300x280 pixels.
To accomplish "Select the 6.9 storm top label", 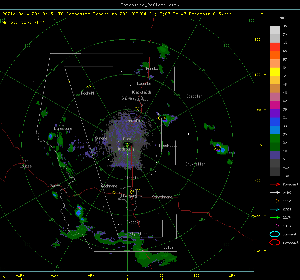I will (x=217, y=148).
